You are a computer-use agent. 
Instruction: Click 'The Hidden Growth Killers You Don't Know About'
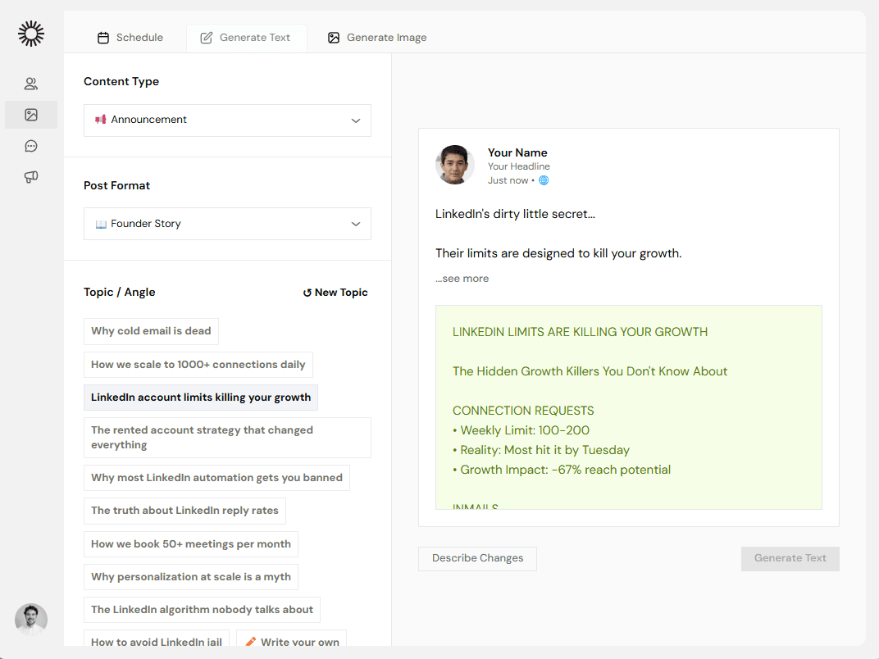click(590, 371)
